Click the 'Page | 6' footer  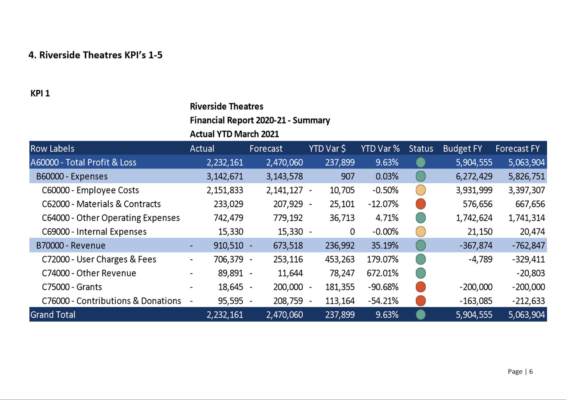point(520,372)
